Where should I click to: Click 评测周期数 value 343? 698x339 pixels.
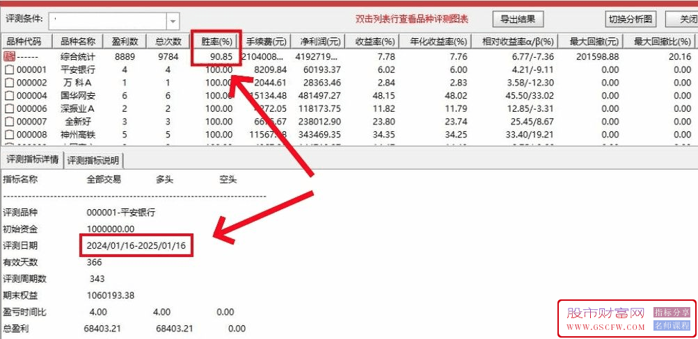[x=97, y=279]
